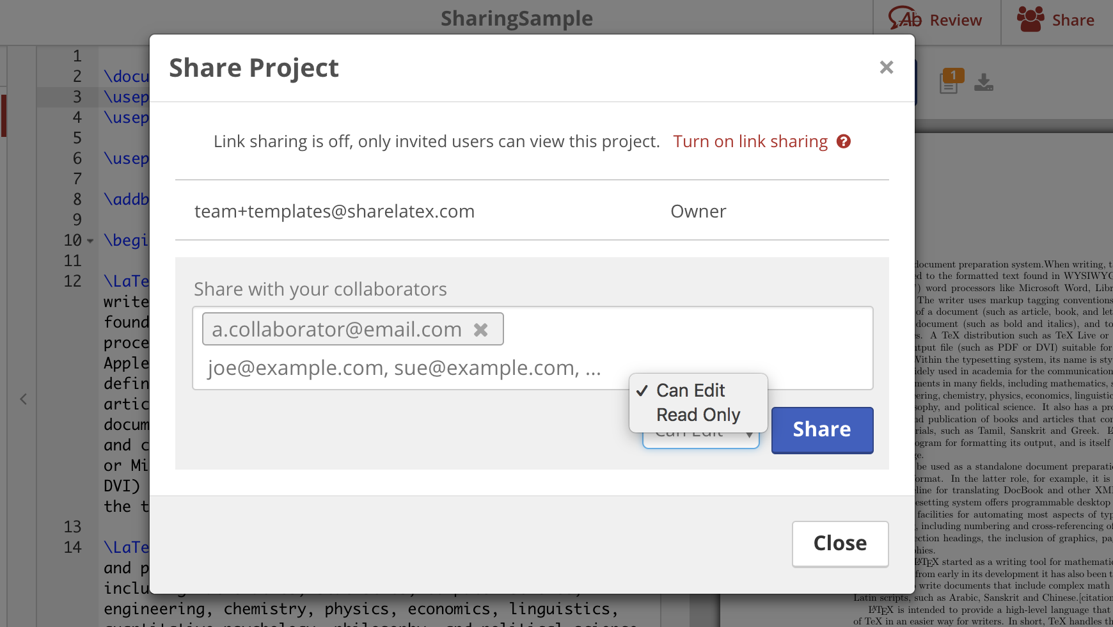Click the Close button in dialog
The height and width of the screenshot is (627, 1113).
click(840, 543)
